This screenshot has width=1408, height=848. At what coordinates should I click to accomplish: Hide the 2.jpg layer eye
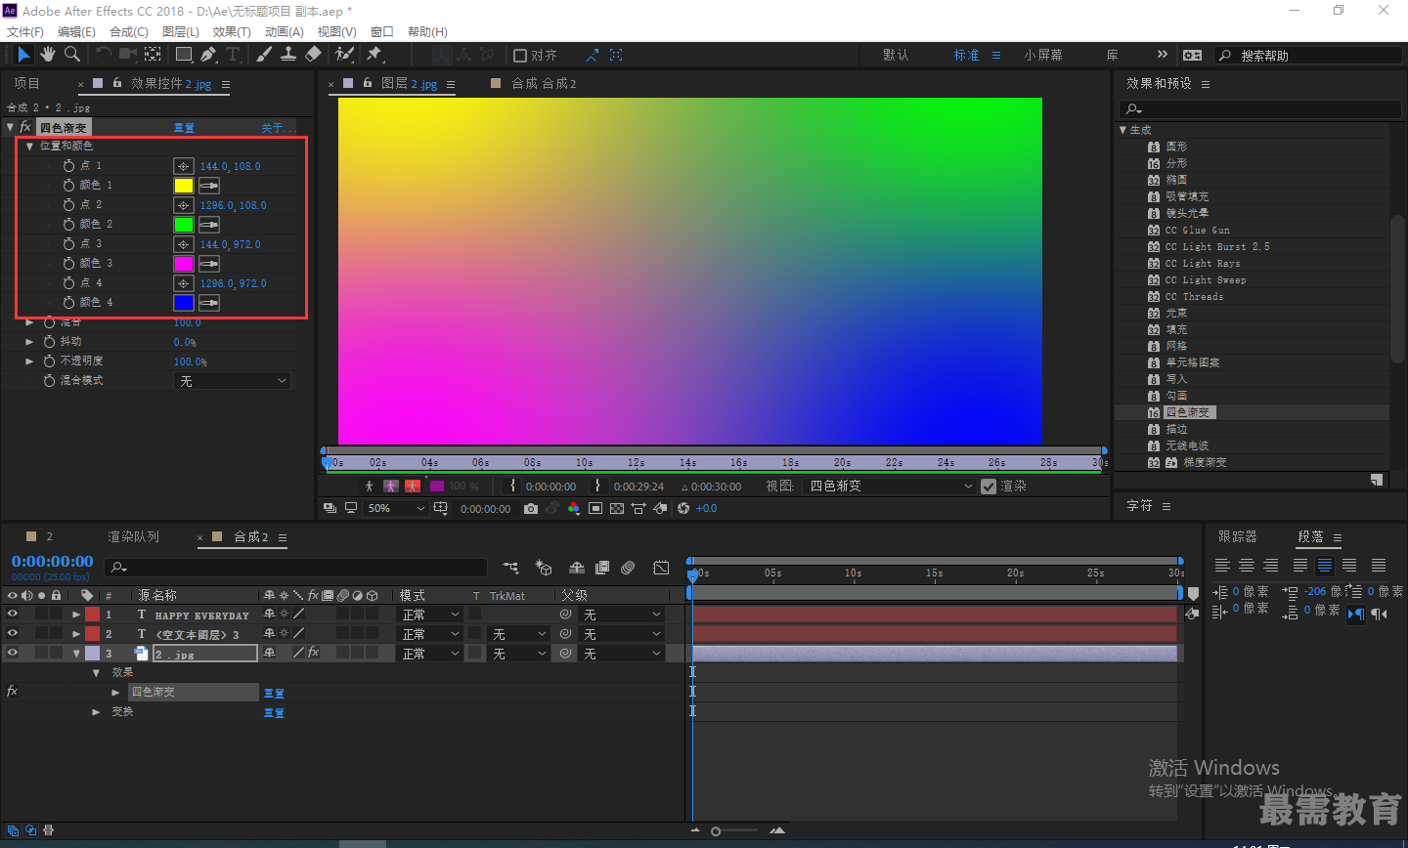coord(13,653)
